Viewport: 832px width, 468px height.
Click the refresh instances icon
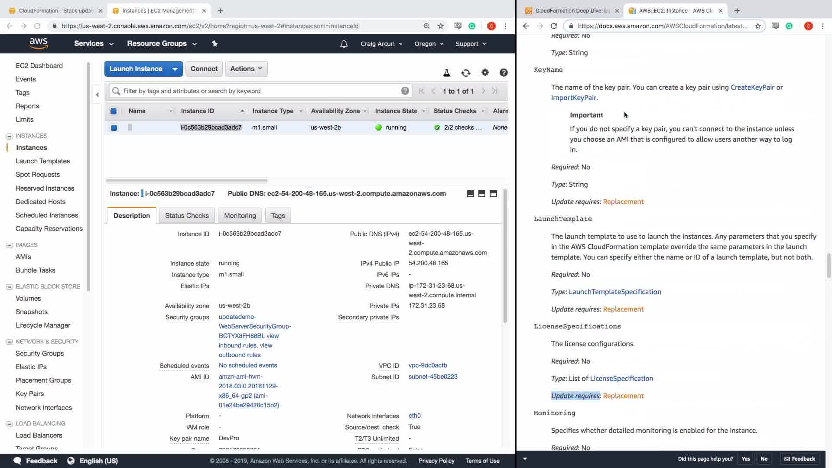(x=466, y=73)
